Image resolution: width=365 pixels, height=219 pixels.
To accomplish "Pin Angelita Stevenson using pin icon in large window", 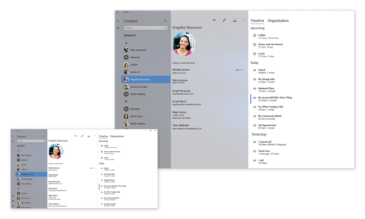I will 214,20.
